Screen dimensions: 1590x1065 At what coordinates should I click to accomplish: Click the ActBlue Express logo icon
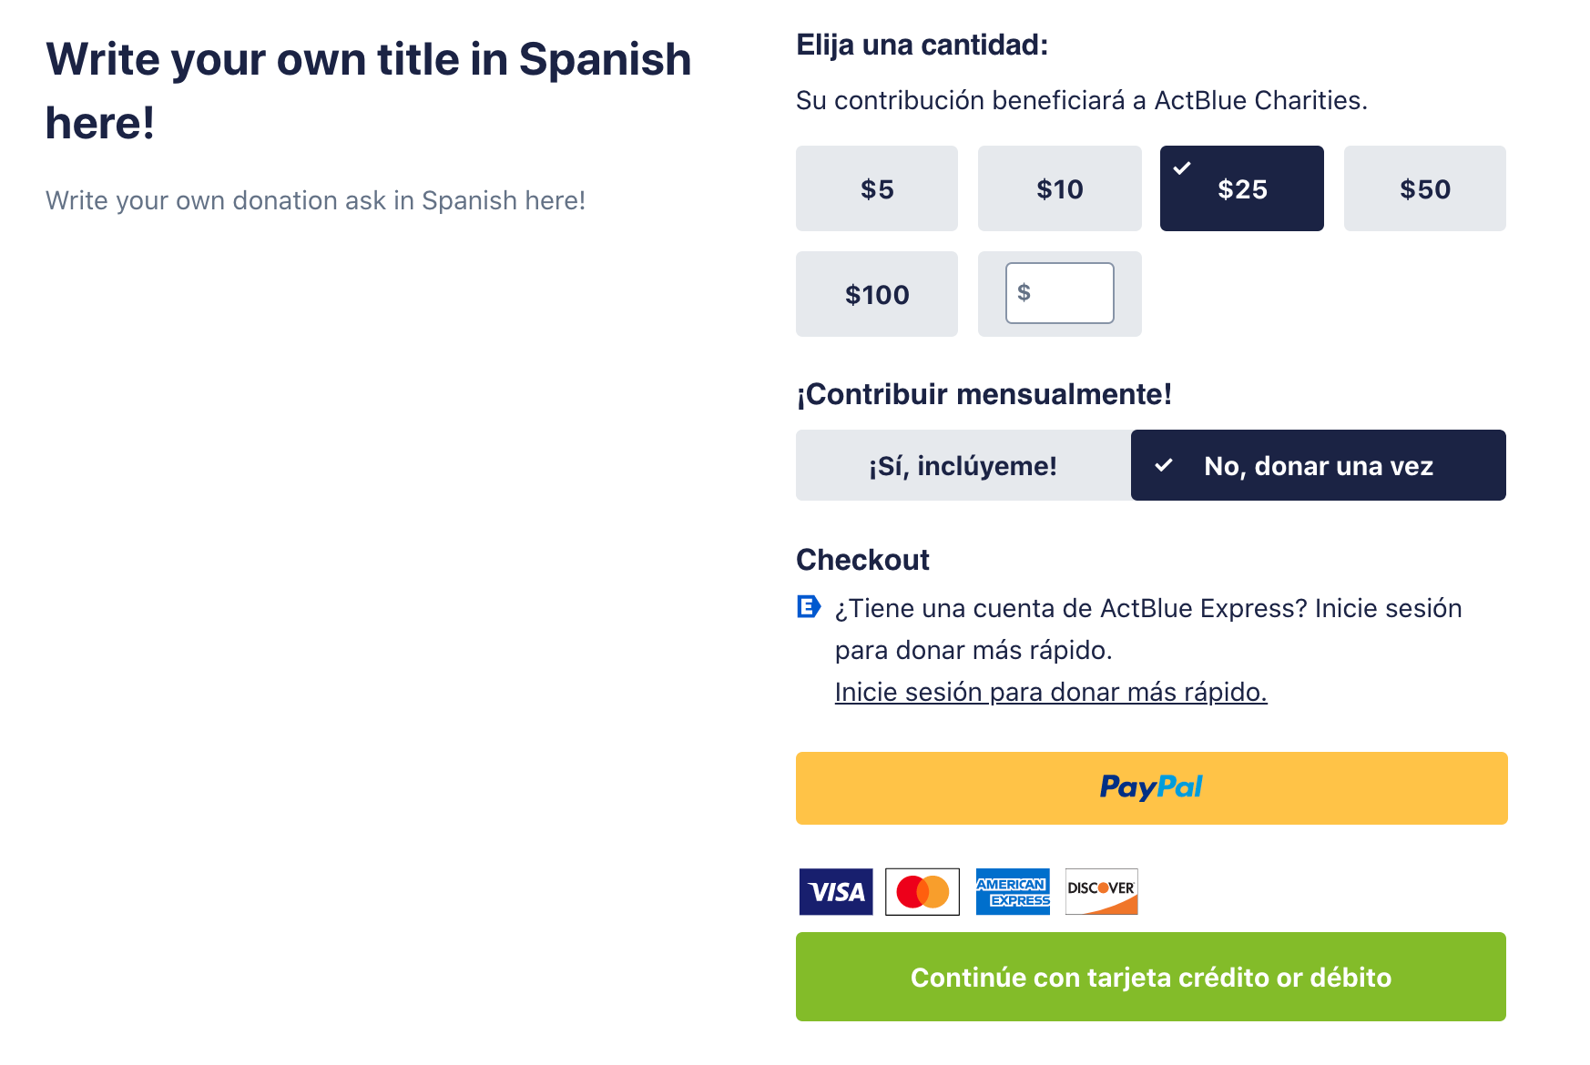click(809, 606)
